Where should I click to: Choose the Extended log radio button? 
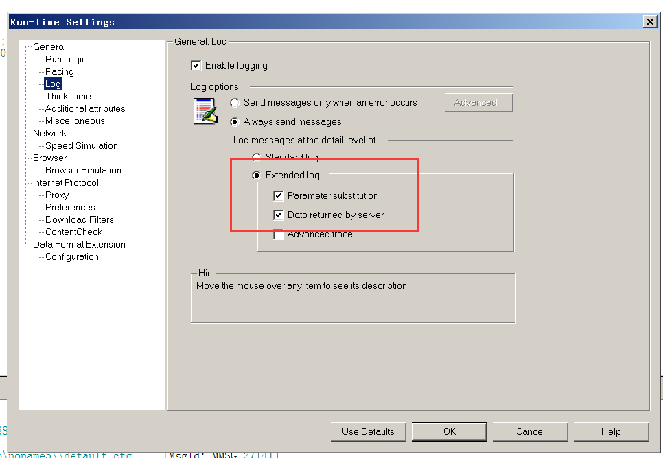257,176
